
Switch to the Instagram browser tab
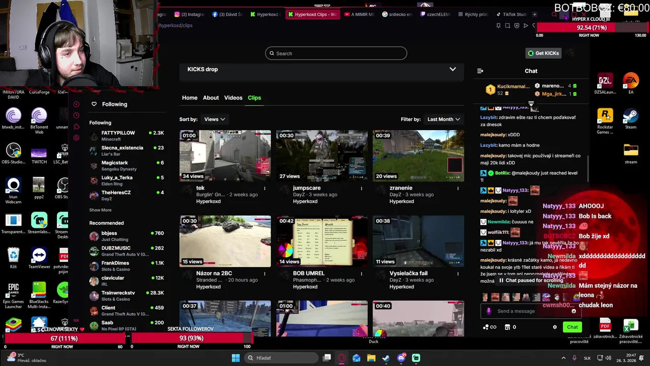[188, 14]
